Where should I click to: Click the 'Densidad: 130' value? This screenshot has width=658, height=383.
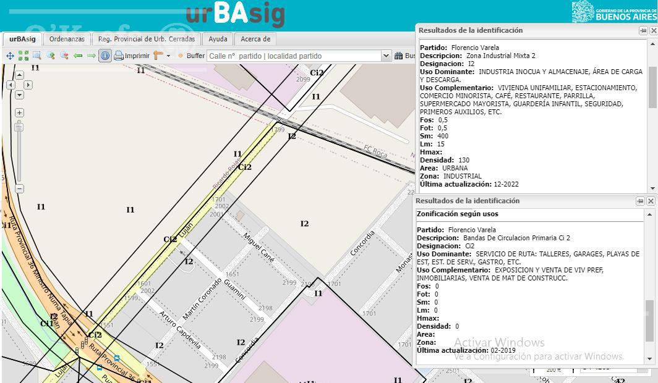(x=445, y=160)
